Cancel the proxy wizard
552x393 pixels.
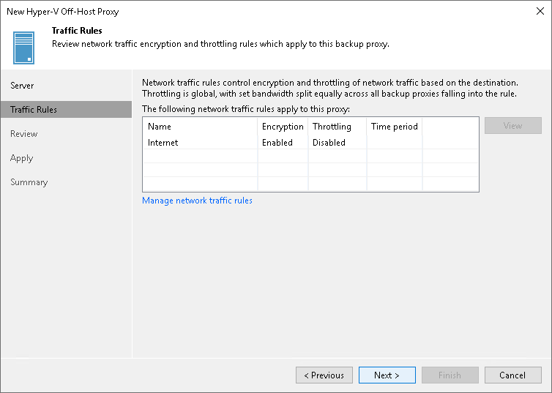513,375
